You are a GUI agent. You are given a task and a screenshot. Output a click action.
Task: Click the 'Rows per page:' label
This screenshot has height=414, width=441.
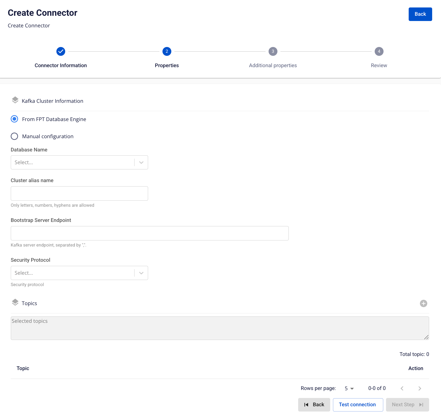[318, 388]
